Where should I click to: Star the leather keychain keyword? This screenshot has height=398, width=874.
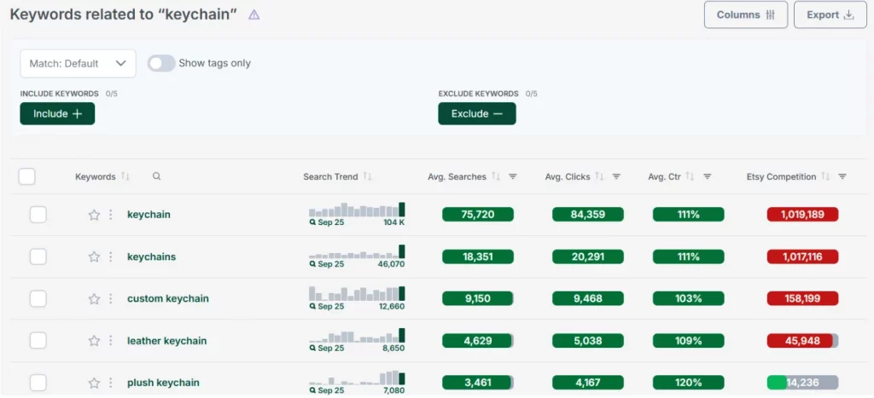[94, 341]
